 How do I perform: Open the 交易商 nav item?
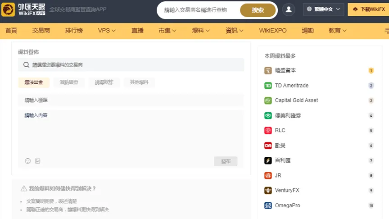(41, 31)
